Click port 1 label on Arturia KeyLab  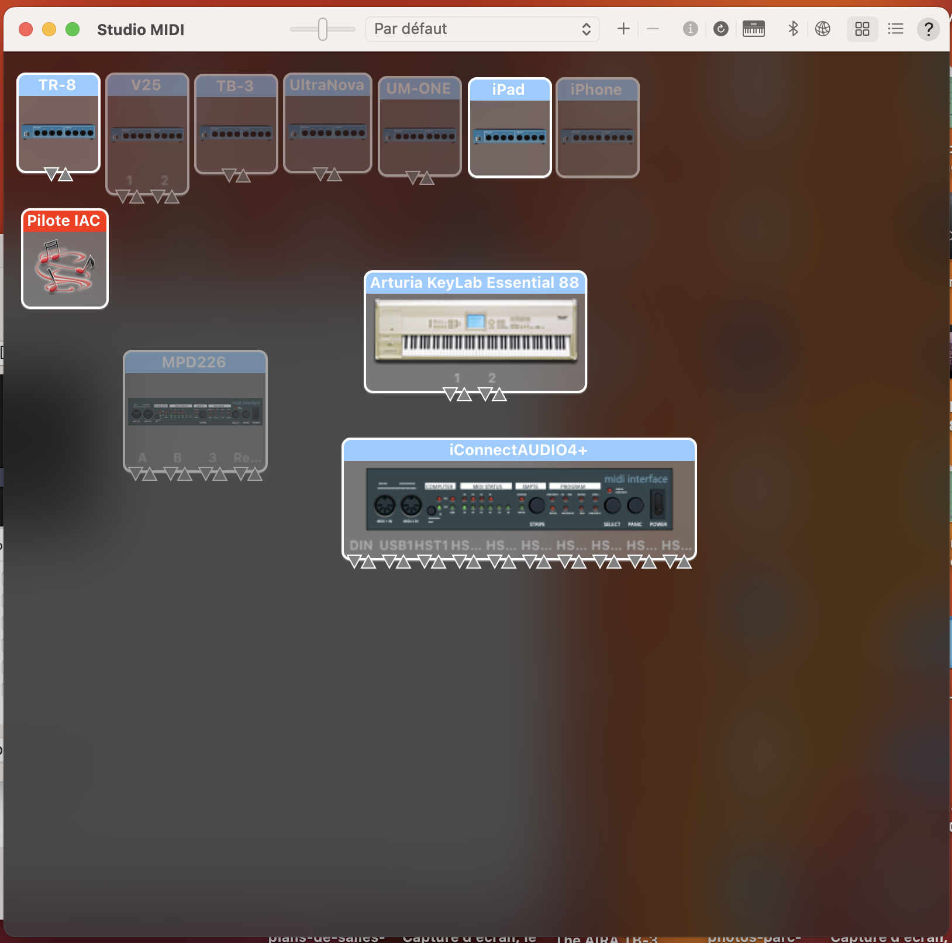pos(457,378)
